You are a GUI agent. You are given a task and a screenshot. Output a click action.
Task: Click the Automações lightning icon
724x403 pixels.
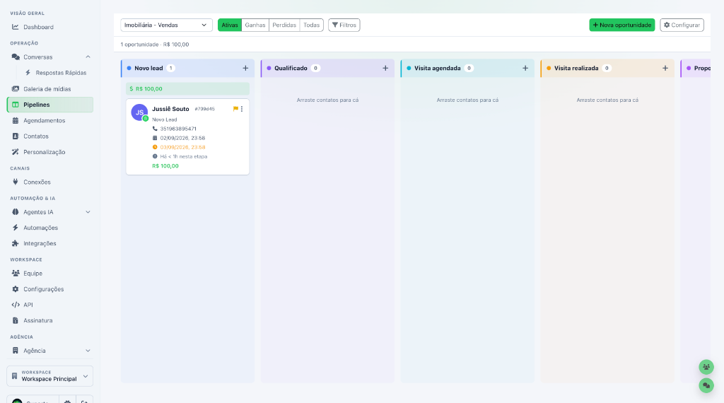[x=16, y=228]
